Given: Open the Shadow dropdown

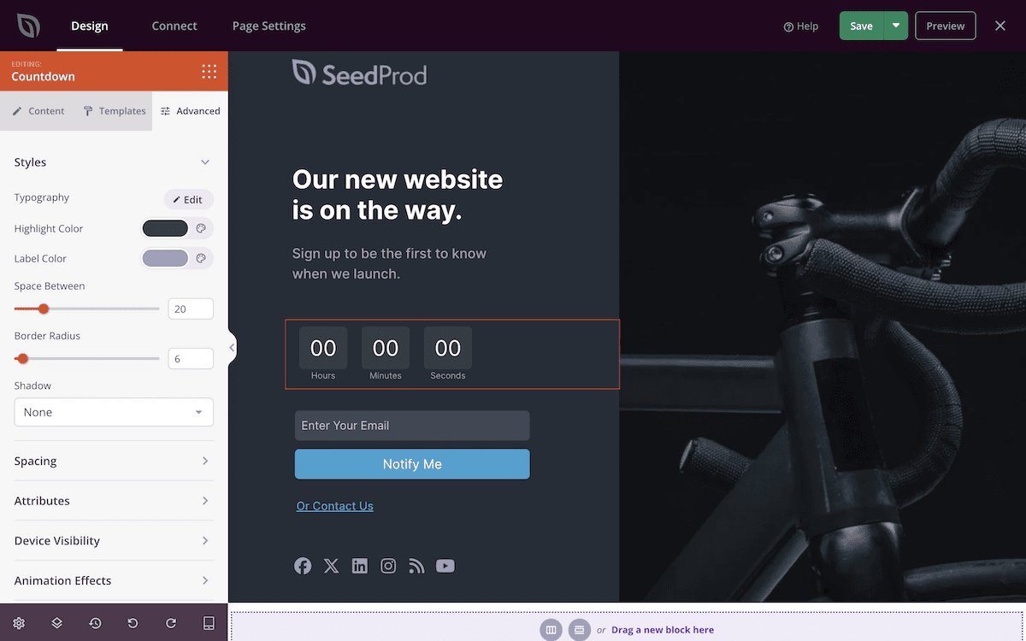Looking at the screenshot, I should 114,412.
